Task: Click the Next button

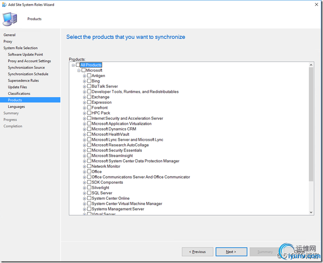Action: 231,252
